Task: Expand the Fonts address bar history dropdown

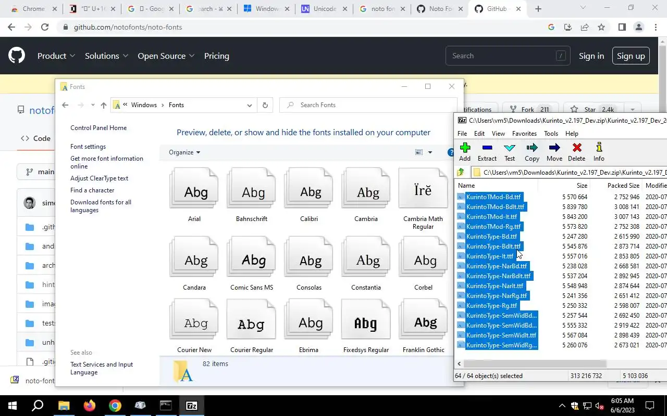Action: tap(250, 105)
